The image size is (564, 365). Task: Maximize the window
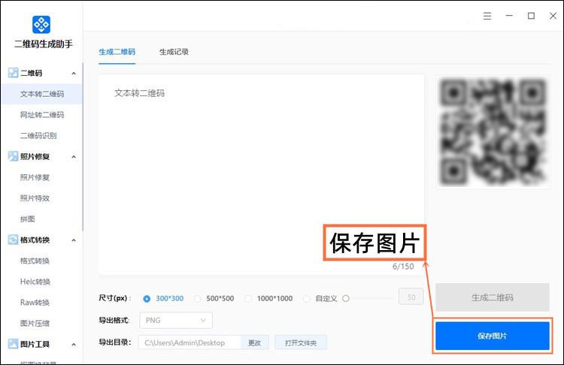(531, 16)
